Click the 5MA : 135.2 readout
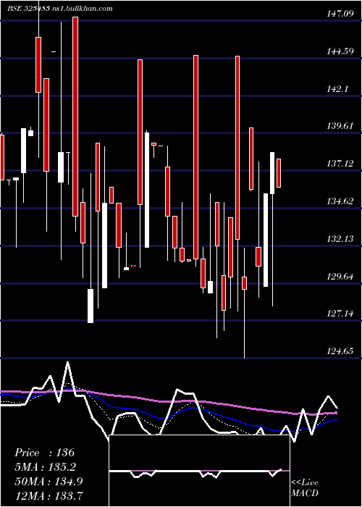This screenshot has width=362, height=507. pyautogui.click(x=46, y=467)
